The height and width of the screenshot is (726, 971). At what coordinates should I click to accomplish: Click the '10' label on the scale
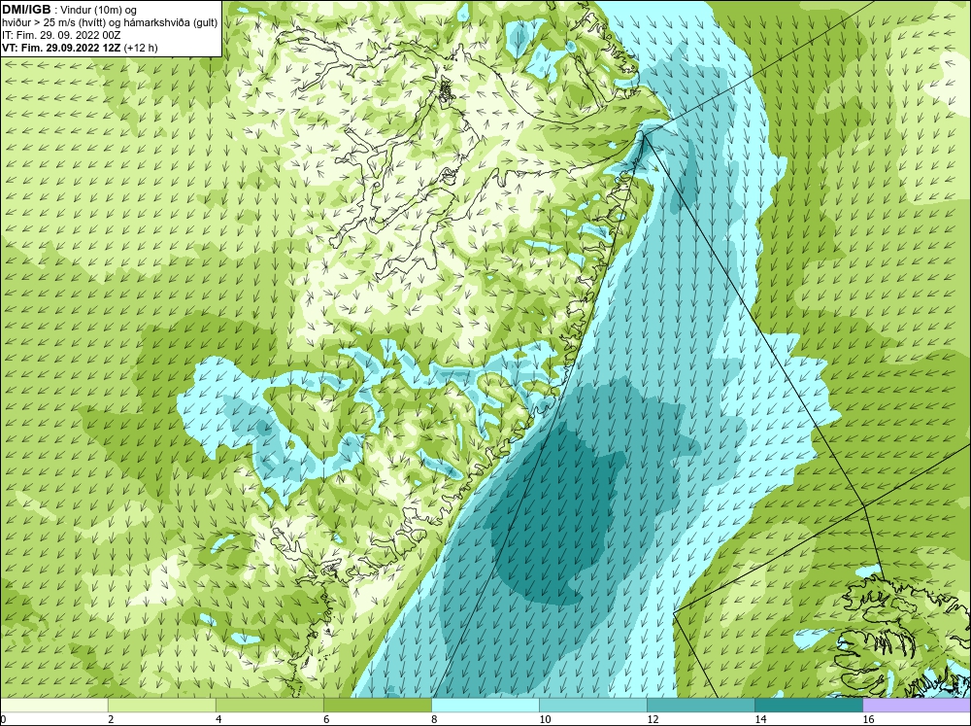tap(545, 719)
